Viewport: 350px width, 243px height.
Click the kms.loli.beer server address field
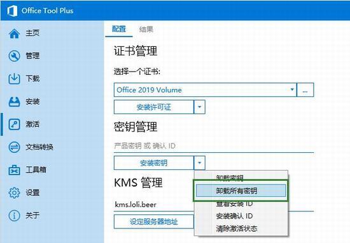tap(153, 205)
